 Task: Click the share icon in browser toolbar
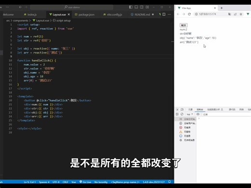[x=235, y=14]
